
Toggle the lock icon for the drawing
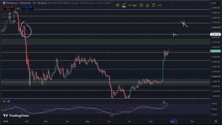(147, 5)
